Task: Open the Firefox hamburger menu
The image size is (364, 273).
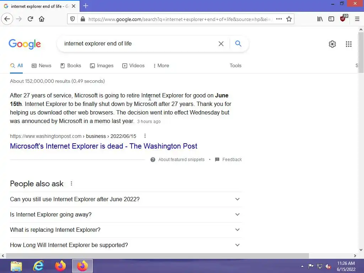Action: [357, 19]
